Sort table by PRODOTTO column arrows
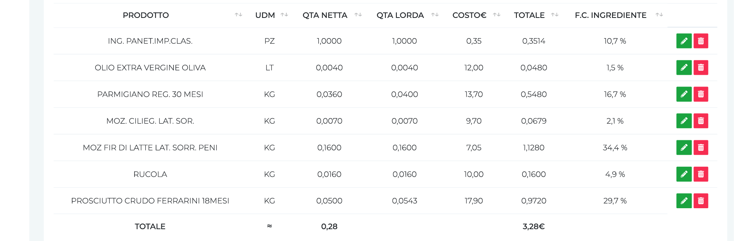The height and width of the screenshot is (241, 734). click(x=239, y=15)
